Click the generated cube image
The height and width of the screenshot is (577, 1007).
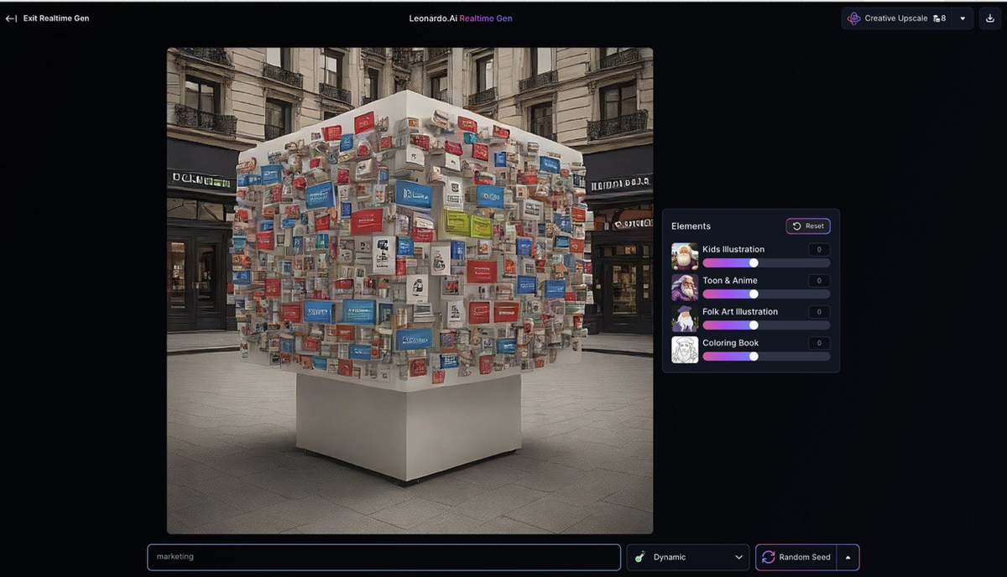click(x=410, y=290)
